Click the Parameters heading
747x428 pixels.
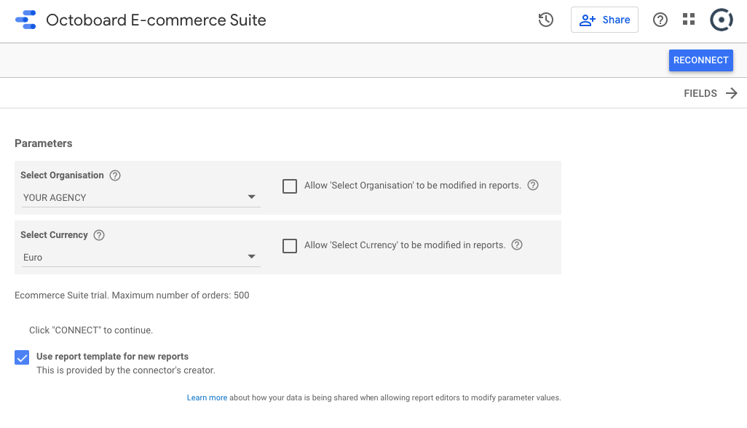(x=44, y=143)
